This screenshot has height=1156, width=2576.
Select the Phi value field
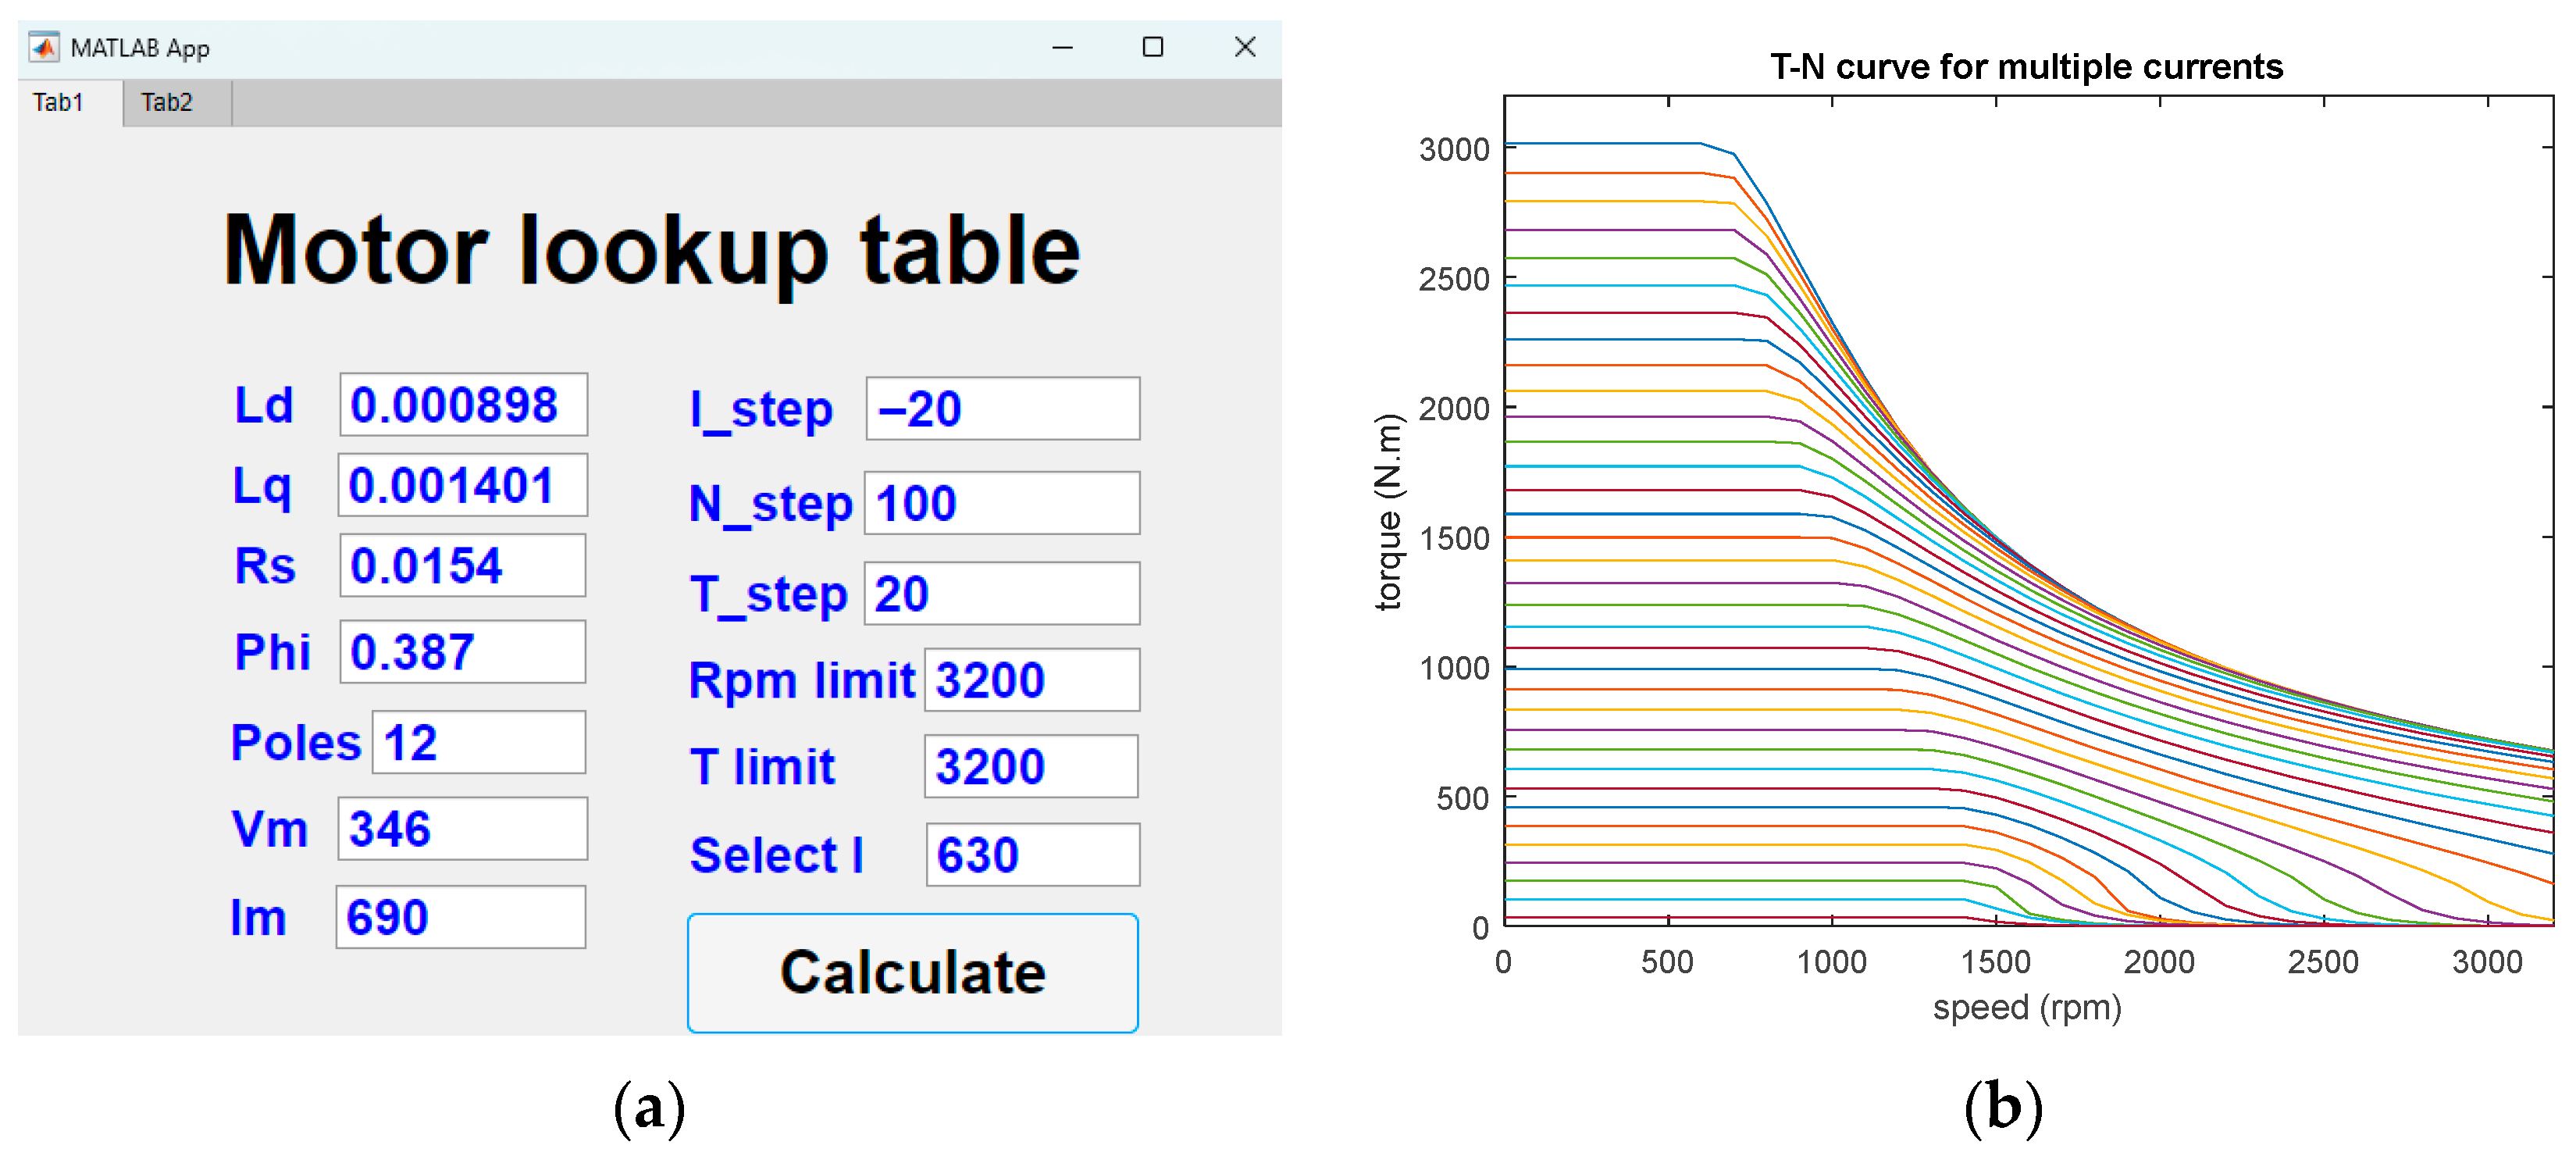pos(462,652)
